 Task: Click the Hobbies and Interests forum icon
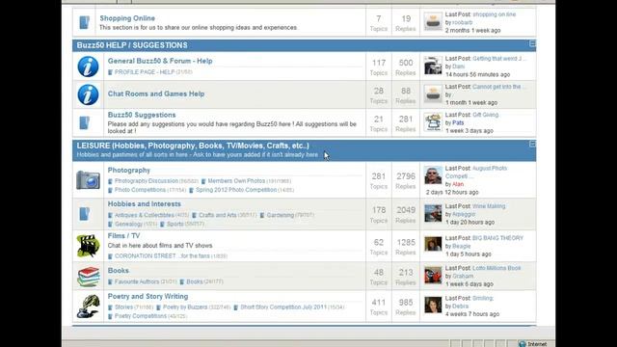[84, 214]
